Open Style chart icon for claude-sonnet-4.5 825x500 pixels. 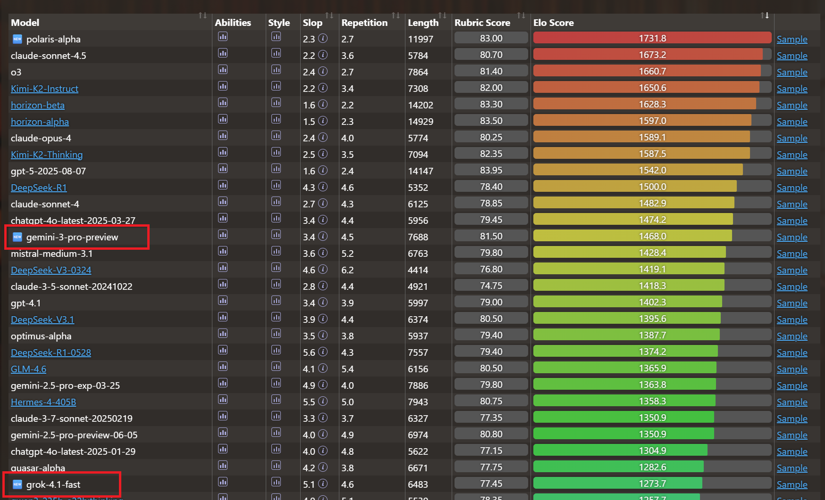point(276,53)
